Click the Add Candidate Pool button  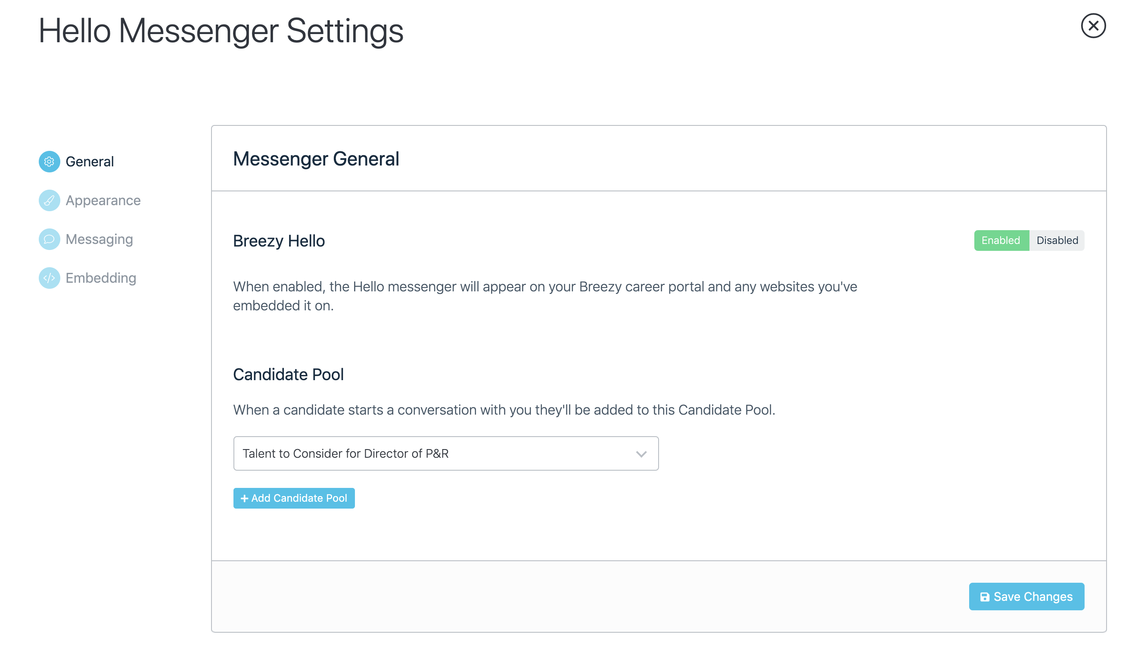293,498
